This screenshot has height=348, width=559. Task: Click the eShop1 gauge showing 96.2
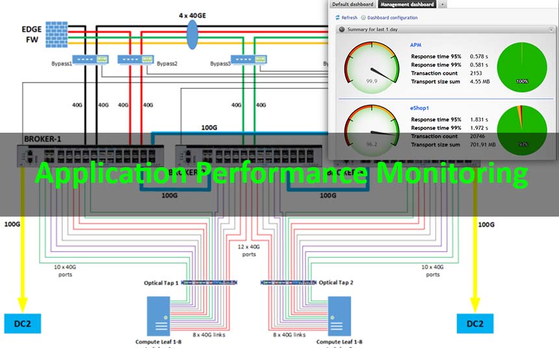click(372, 130)
